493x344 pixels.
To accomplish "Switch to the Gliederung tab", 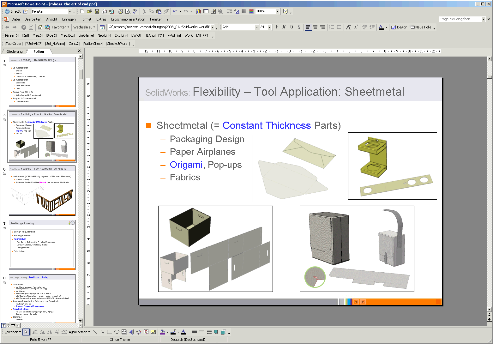I will pyautogui.click(x=15, y=51).
